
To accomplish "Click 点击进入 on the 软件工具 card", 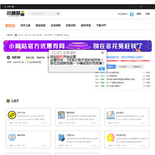I will pos(44,123).
